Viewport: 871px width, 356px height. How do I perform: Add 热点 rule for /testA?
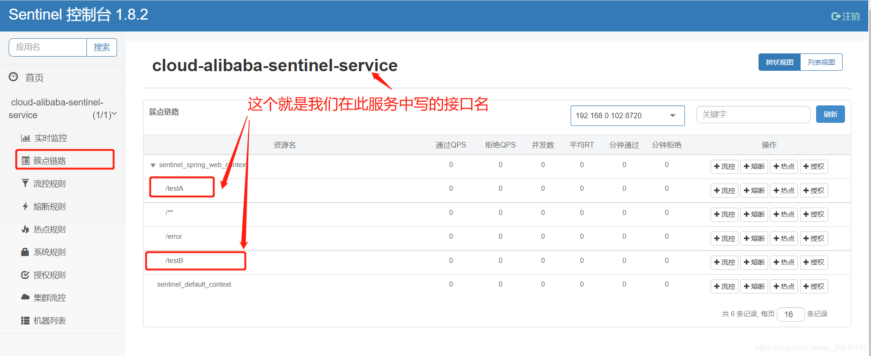(x=784, y=190)
